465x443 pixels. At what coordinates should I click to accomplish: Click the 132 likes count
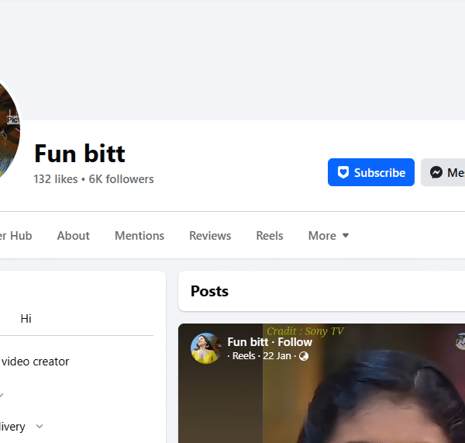click(56, 179)
